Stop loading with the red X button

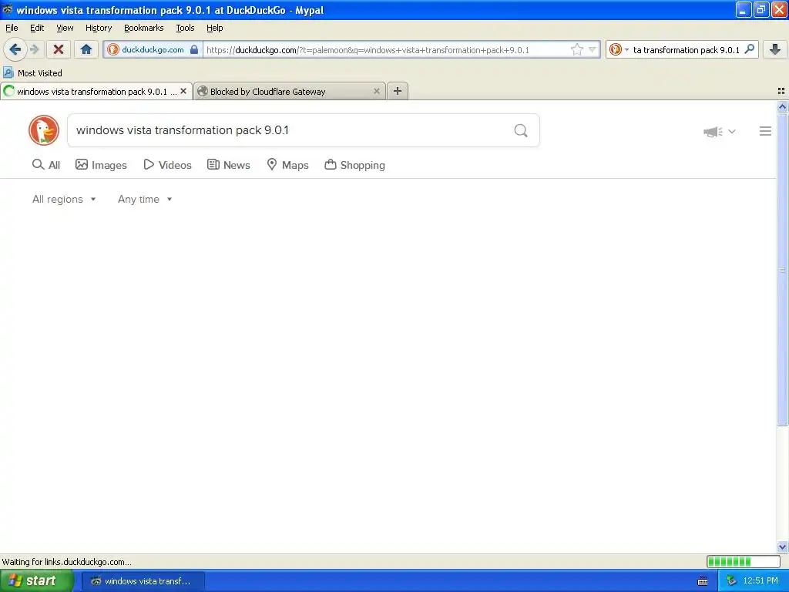pos(59,49)
